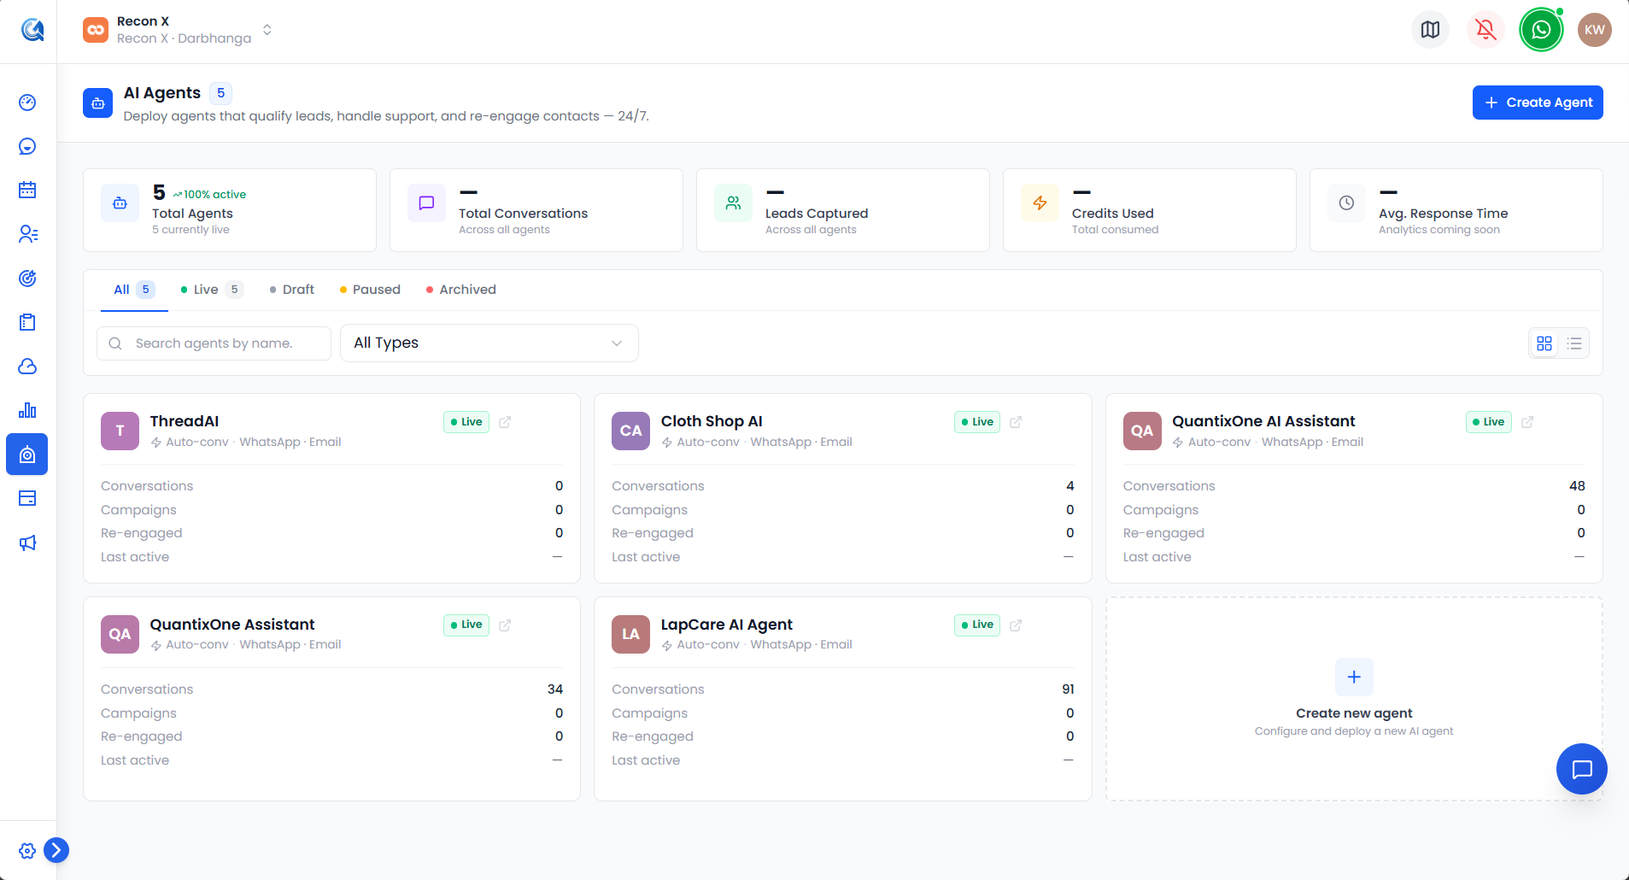Open the All Types filter dropdown

point(489,343)
